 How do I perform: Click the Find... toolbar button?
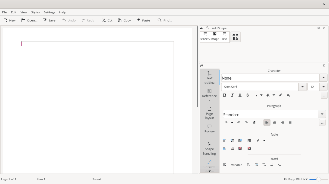coord(164,20)
